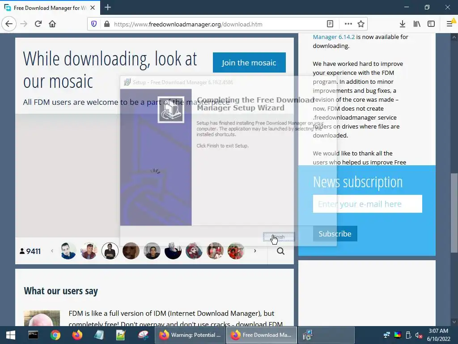This screenshot has width=458, height=344.
Task: Click the USB safely remove tray icon
Action: [408, 335]
